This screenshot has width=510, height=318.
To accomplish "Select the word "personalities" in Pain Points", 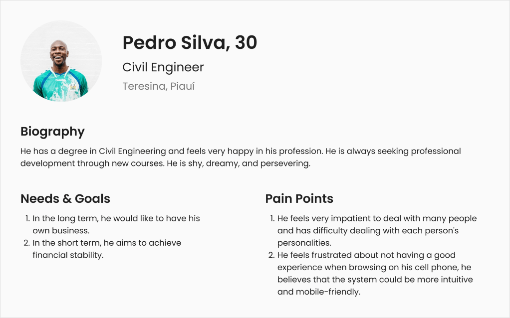I will [x=303, y=243].
